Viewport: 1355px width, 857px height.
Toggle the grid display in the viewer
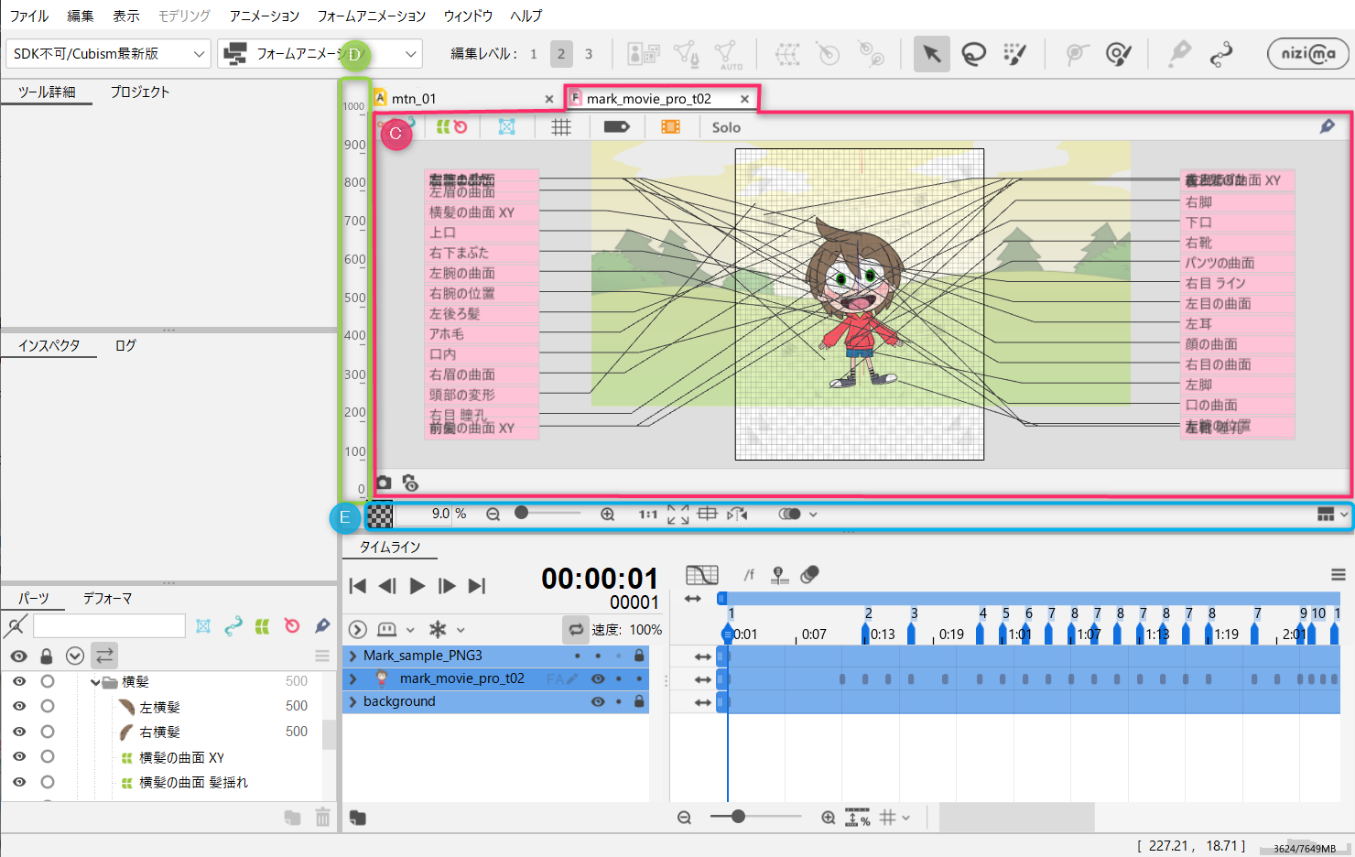pos(561,126)
